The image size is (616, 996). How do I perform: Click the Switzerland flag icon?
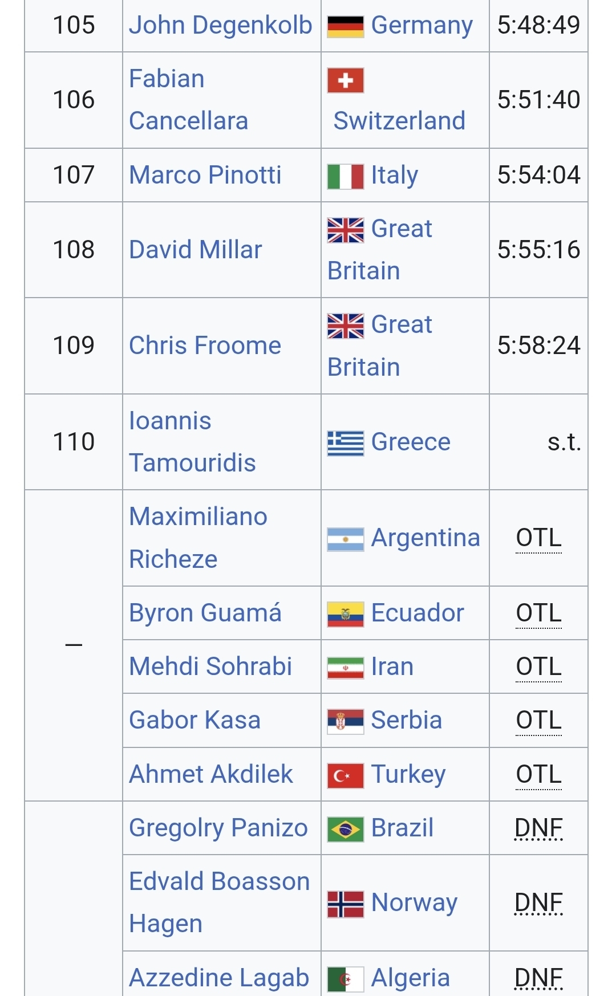[x=345, y=80]
